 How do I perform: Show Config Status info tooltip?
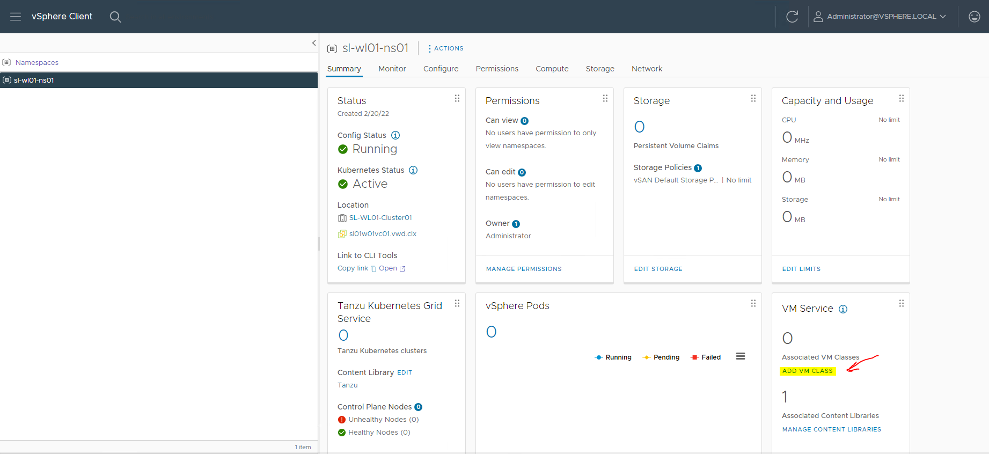(x=395, y=135)
